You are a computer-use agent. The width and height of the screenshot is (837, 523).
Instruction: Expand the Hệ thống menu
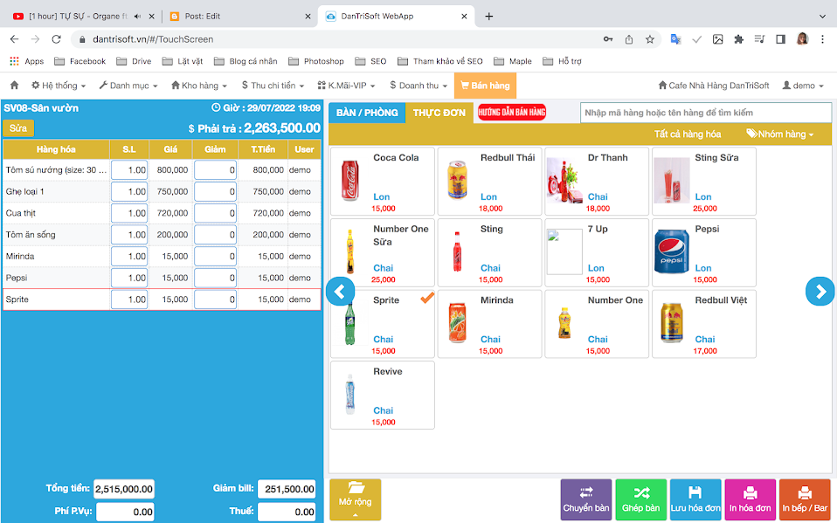[x=59, y=86]
